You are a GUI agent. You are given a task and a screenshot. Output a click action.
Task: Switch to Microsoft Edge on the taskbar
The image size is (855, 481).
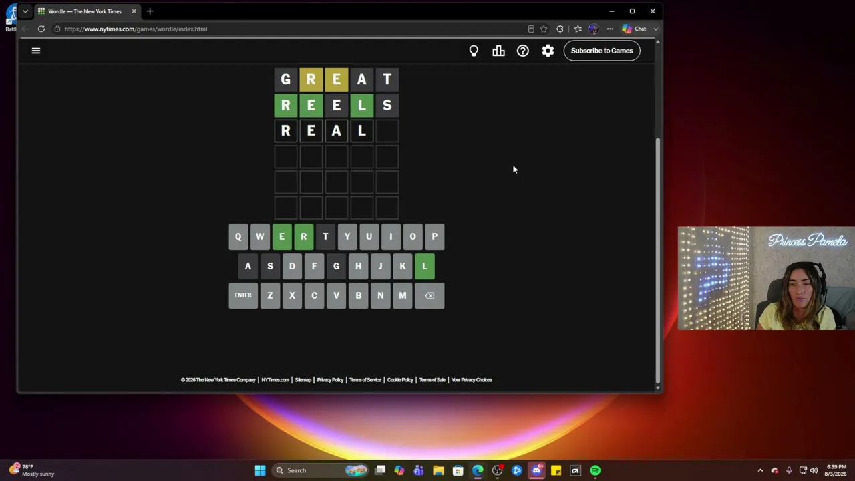coord(478,470)
